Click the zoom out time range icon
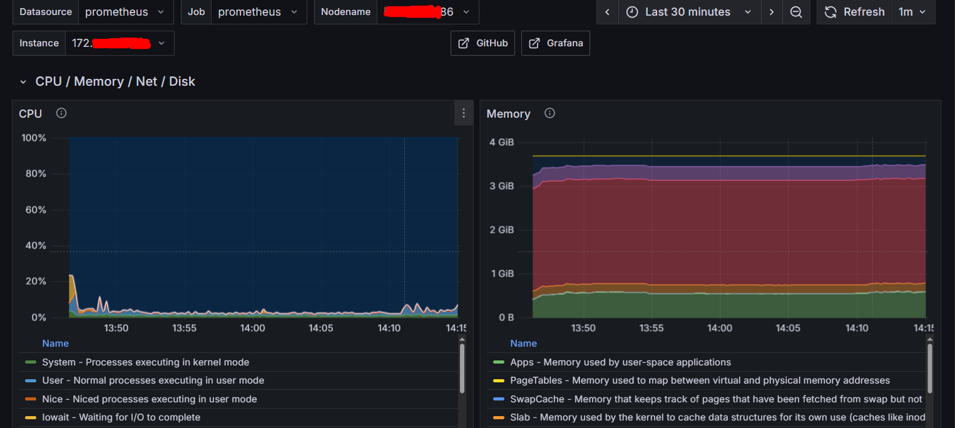 click(x=795, y=12)
